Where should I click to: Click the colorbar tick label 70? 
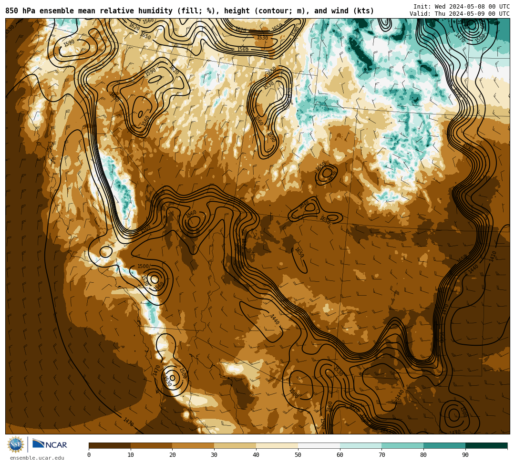(381, 455)
